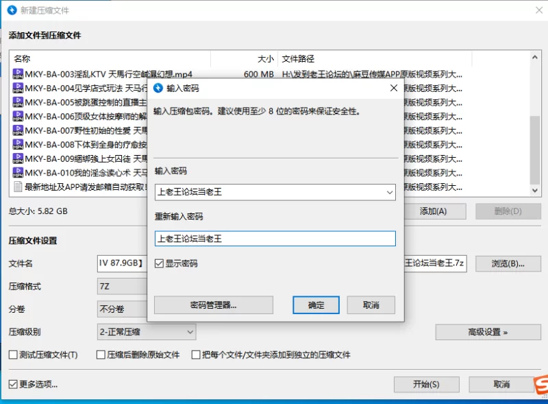548x404 pixels.
Task: Click the file list vertical scrollbar thumb
Action: [x=535, y=150]
